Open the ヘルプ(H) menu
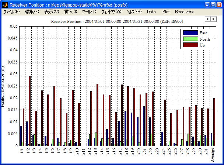The image size is (224, 165). (x=134, y=12)
